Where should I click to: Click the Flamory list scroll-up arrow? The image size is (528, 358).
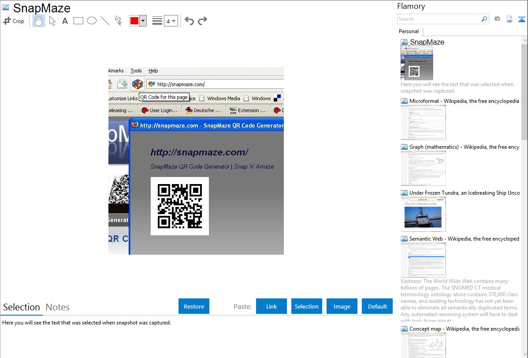(x=524, y=41)
